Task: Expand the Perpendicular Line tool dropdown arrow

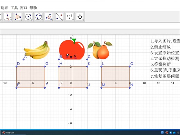Action: [11, 20]
